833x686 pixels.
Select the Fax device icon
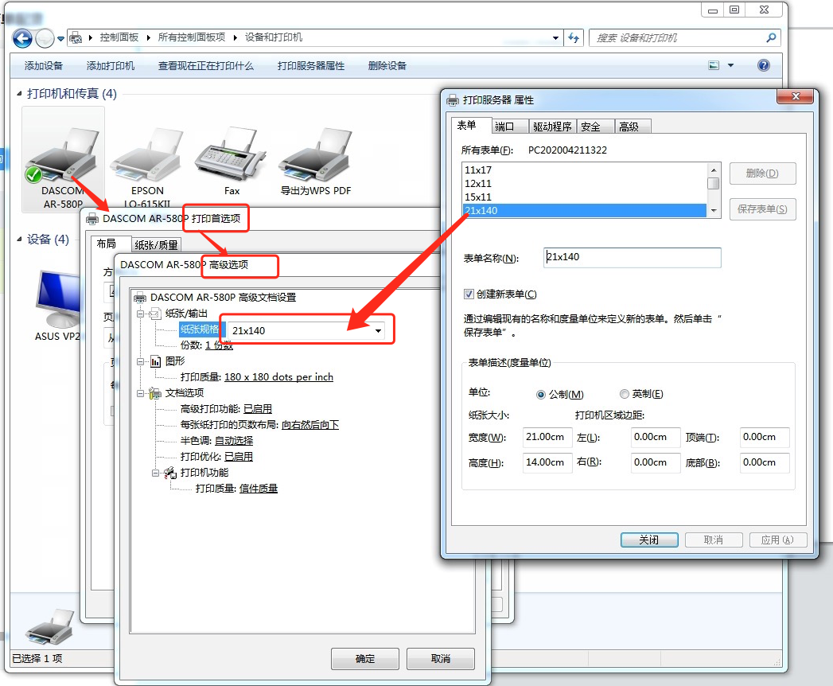coord(230,154)
